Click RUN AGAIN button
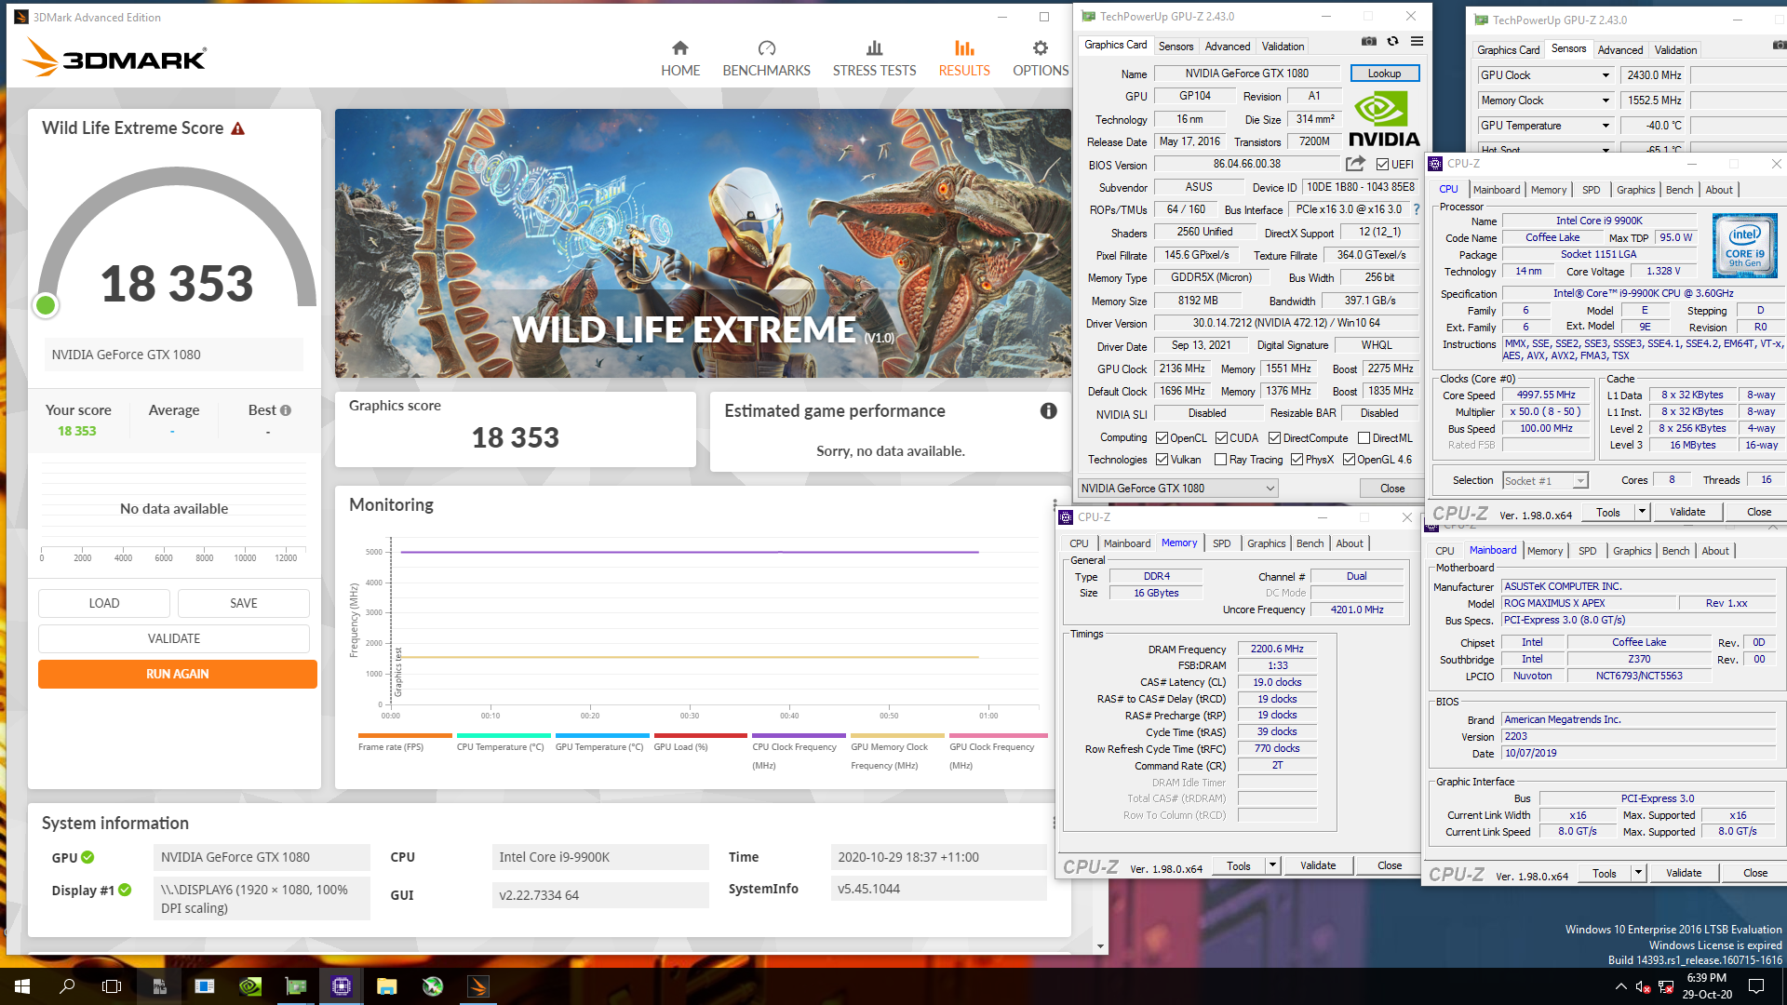Image resolution: width=1787 pixels, height=1005 pixels. click(x=177, y=675)
